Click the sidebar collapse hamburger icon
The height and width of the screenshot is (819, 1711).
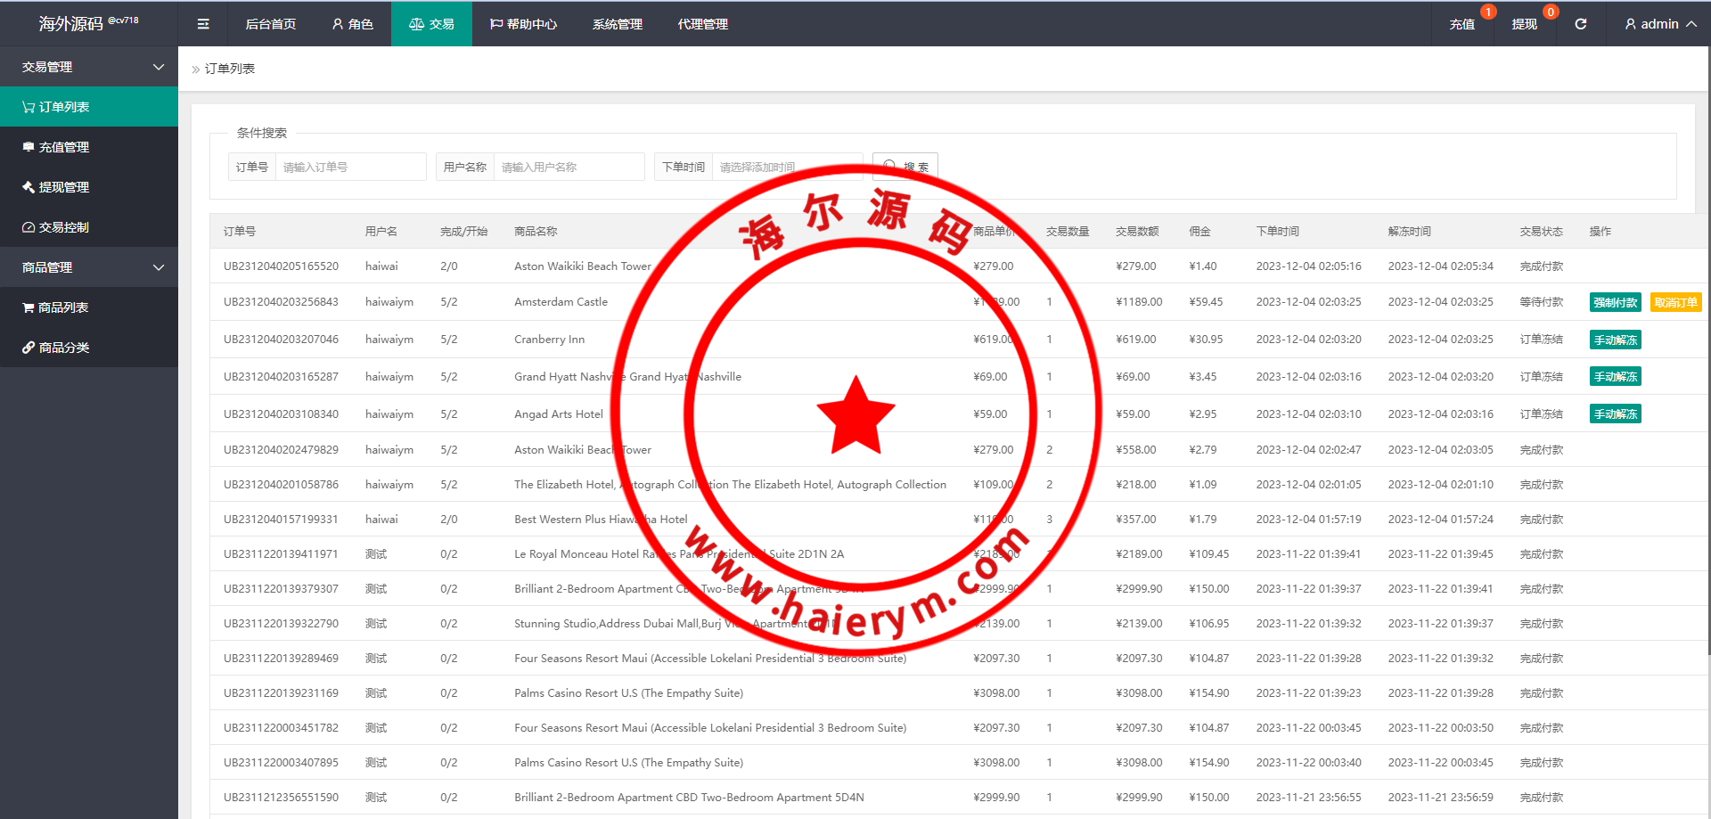click(x=203, y=24)
